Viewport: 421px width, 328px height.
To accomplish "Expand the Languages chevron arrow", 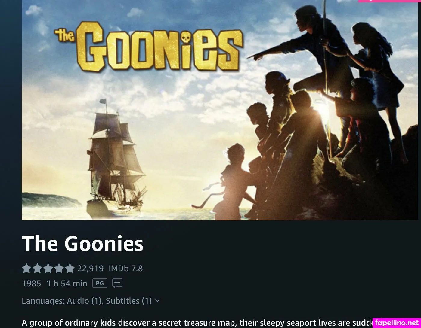I will pyautogui.click(x=157, y=301).
